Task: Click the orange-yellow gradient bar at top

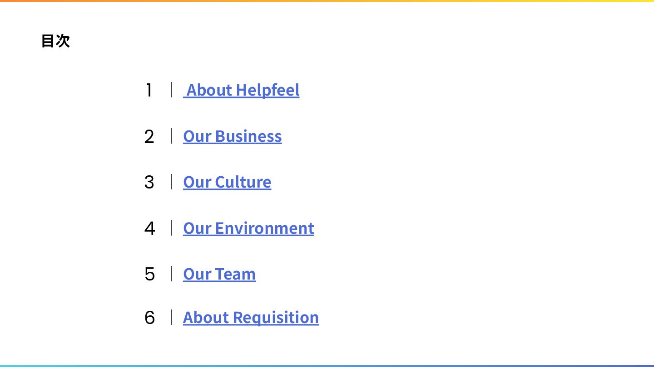Action: 327,1
